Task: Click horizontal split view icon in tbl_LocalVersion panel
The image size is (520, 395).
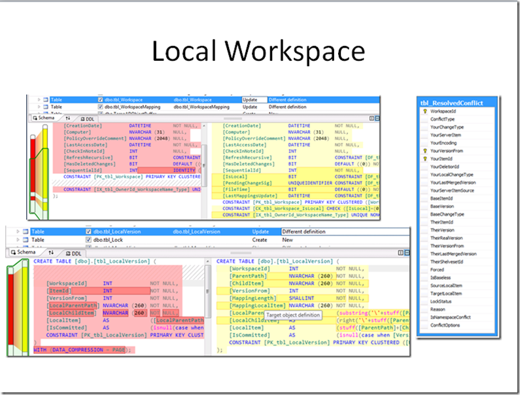Action: (407, 252)
